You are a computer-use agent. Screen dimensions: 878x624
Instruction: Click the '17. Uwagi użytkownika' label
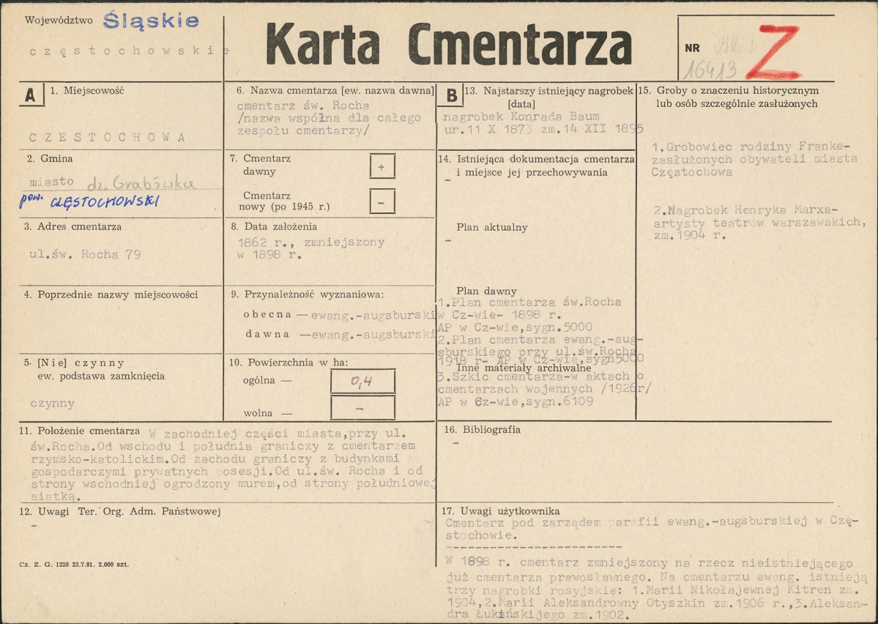pos(501,511)
